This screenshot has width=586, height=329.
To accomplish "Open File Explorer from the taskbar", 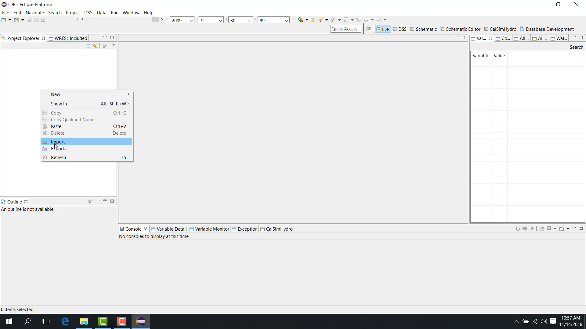I will coord(84,321).
